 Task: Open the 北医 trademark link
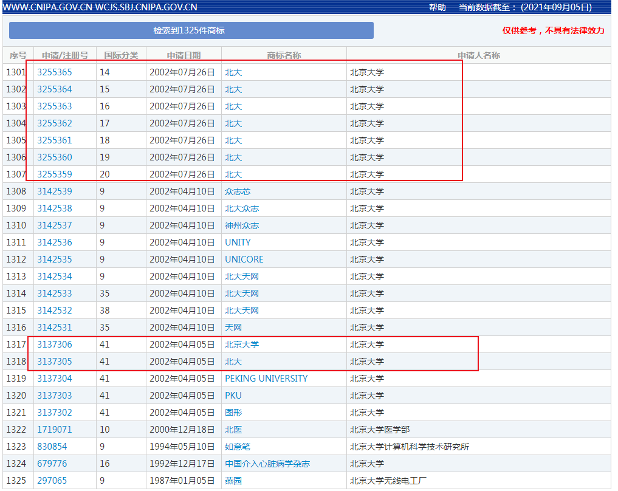tap(233, 429)
